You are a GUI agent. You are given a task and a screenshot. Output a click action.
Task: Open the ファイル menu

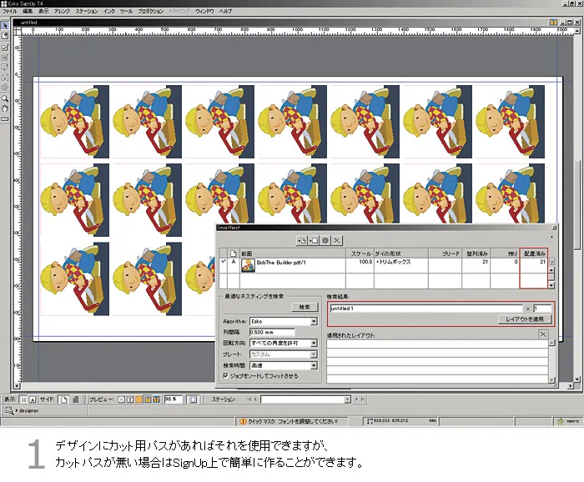9,12
